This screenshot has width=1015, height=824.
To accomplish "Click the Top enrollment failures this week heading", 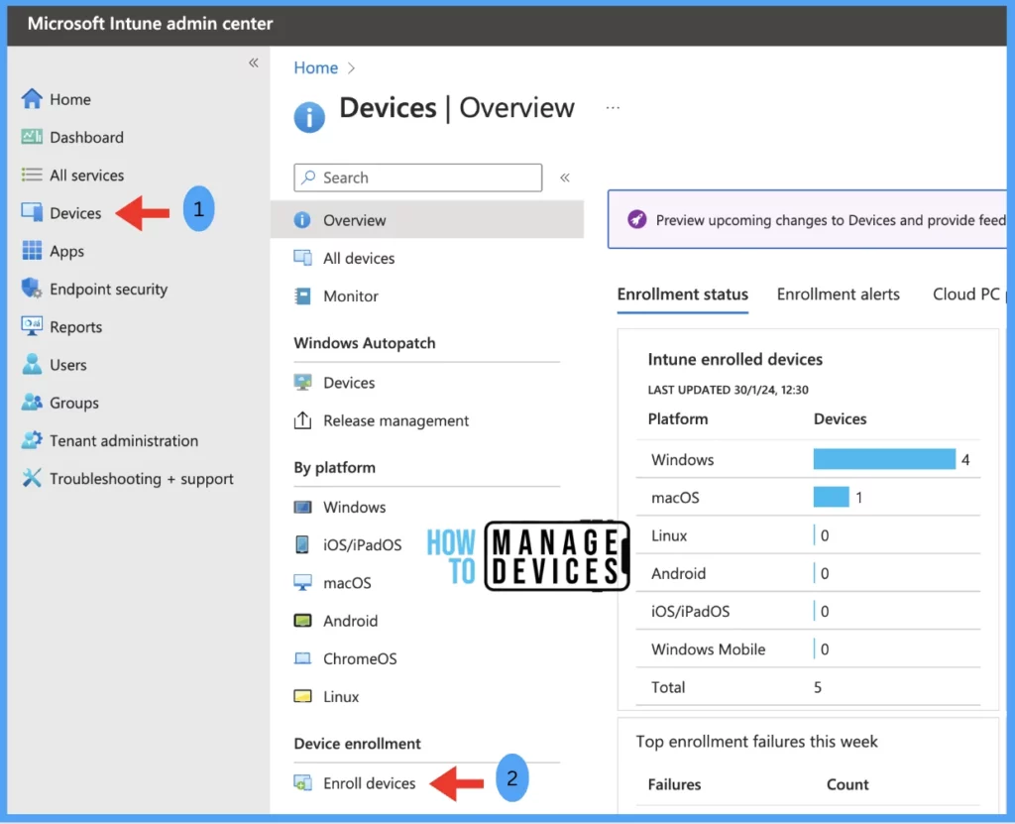I will pyautogui.click(x=756, y=742).
